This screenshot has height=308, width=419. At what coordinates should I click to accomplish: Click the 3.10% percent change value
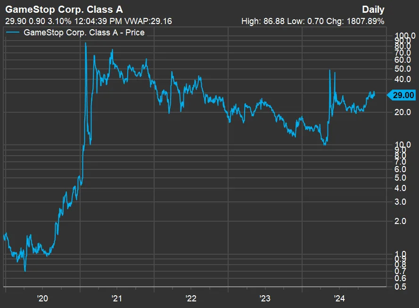tap(59, 21)
